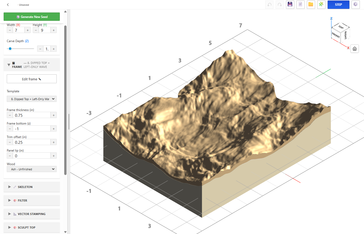Open the Wood type dropdown
Viewport: 364px width, 234px height.
tap(32, 169)
